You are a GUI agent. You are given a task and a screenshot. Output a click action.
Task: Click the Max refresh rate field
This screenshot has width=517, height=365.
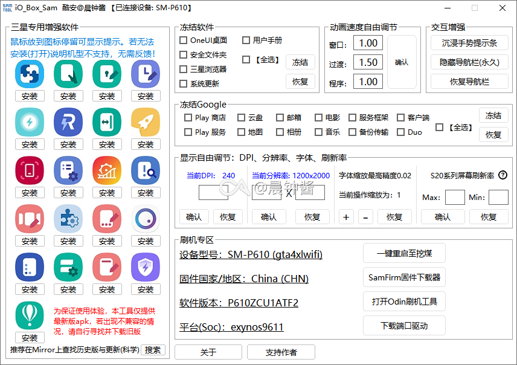[455, 198]
